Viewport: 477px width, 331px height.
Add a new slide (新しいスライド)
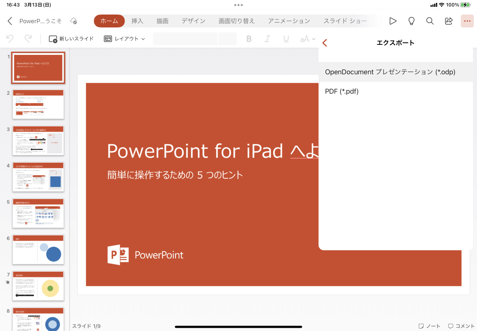(71, 39)
